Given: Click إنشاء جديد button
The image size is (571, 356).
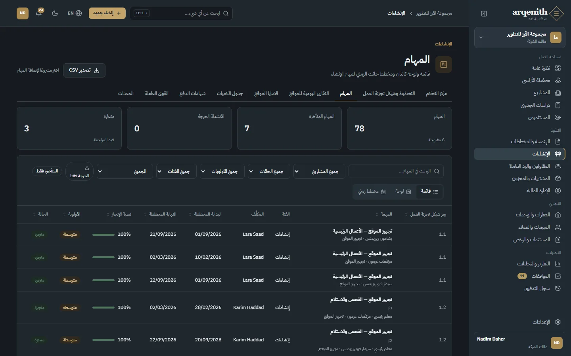Looking at the screenshot, I should [x=107, y=13].
